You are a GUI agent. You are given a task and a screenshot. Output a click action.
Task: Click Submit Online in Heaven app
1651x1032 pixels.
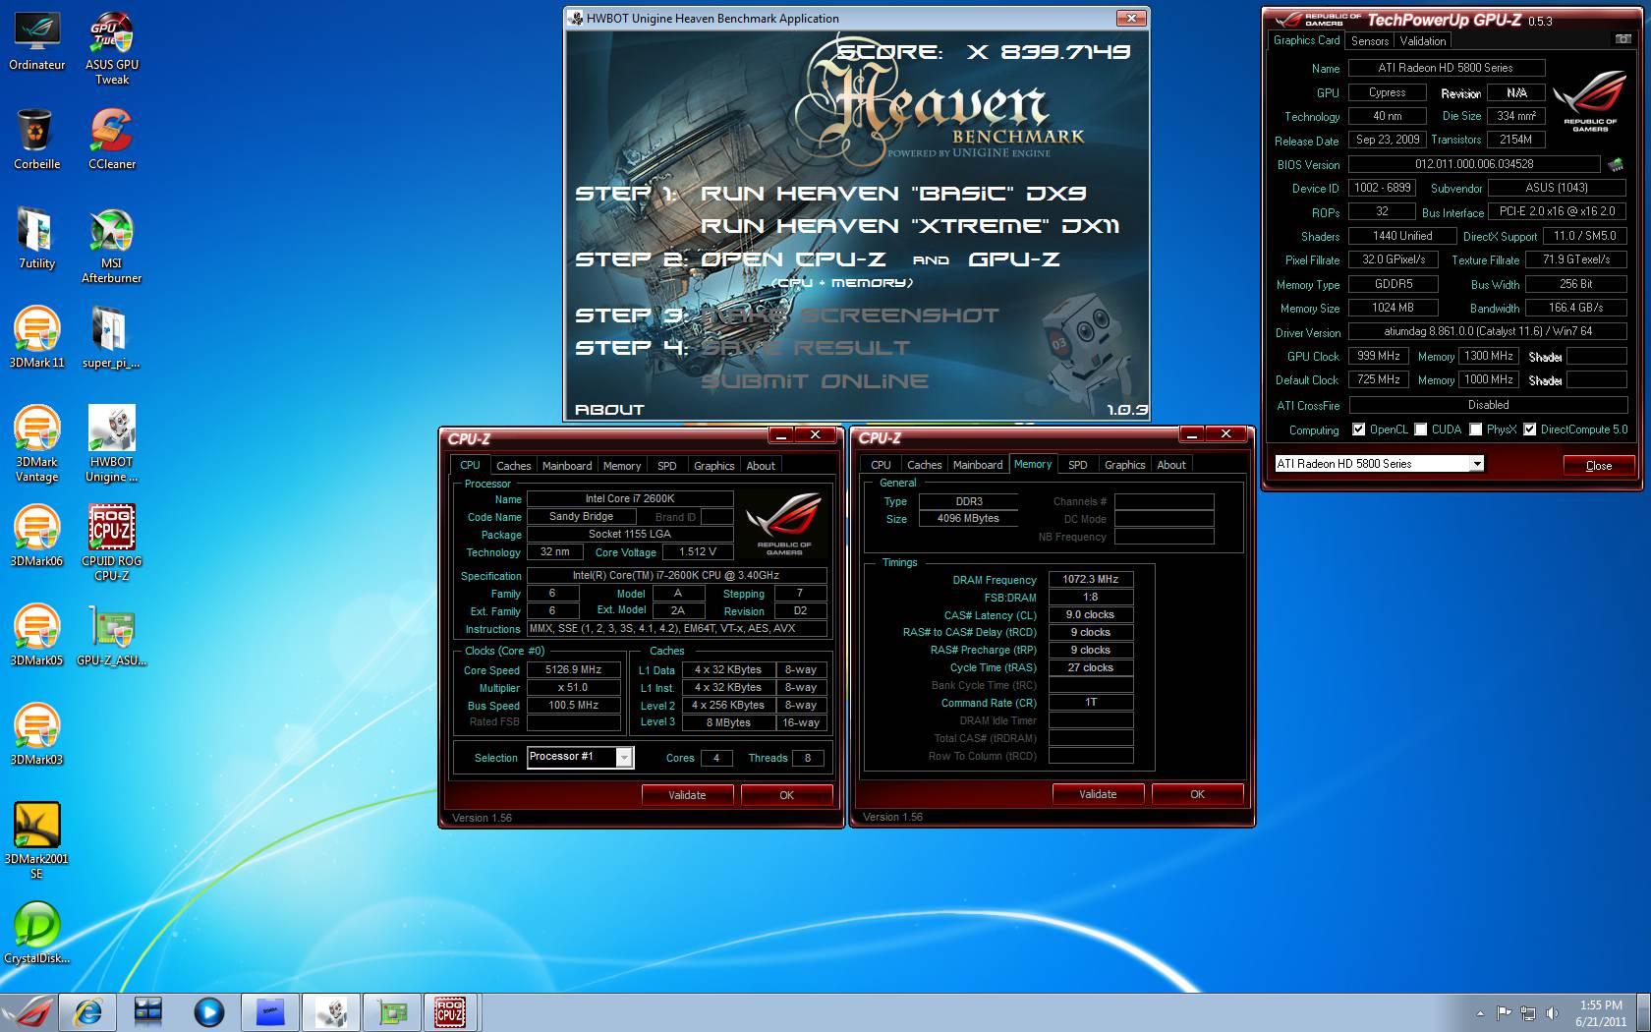pos(815,381)
